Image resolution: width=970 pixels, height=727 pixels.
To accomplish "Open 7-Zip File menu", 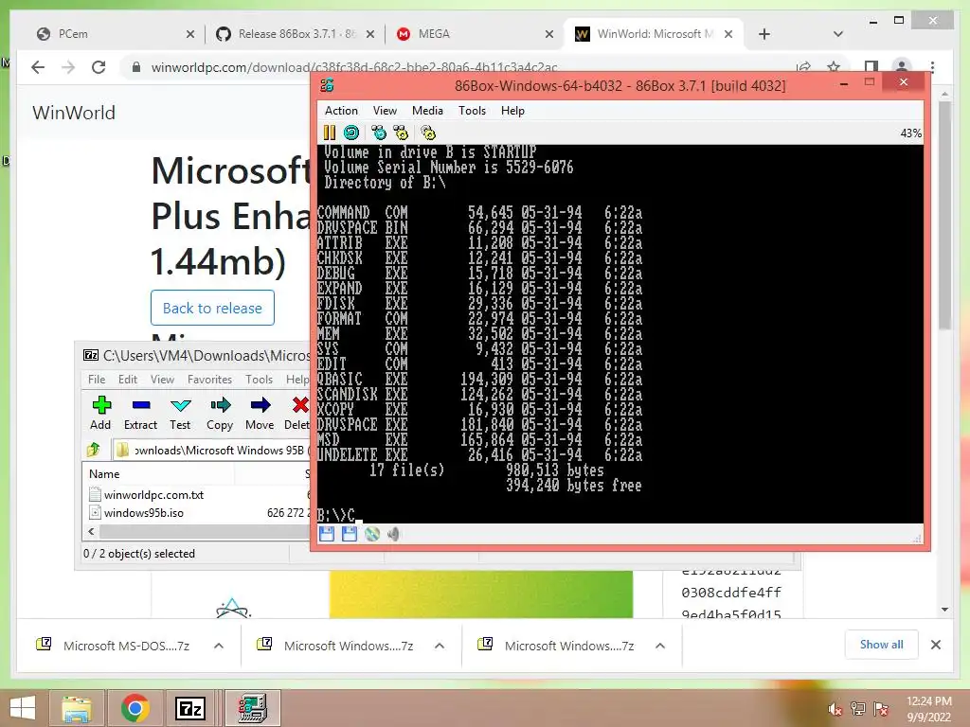I will tap(97, 380).
